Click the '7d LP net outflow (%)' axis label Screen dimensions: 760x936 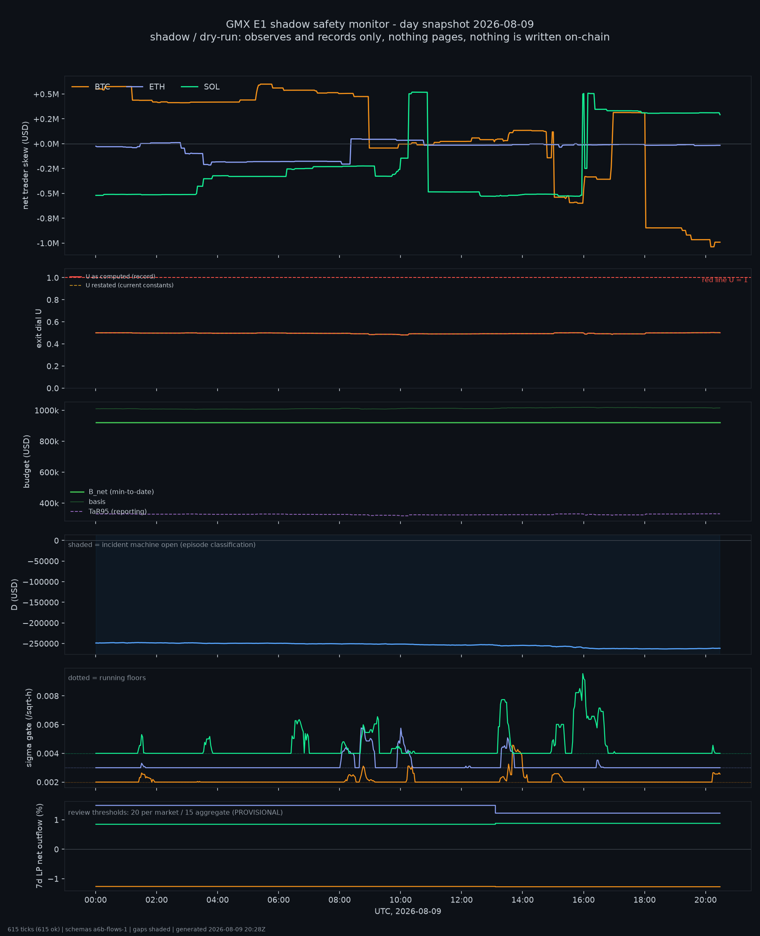[x=39, y=846]
